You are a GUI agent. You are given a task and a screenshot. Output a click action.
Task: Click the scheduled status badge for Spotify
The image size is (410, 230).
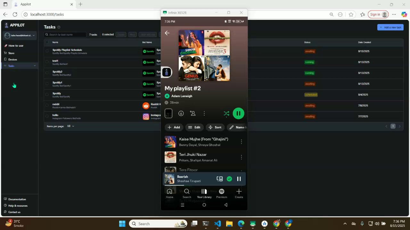(311, 95)
